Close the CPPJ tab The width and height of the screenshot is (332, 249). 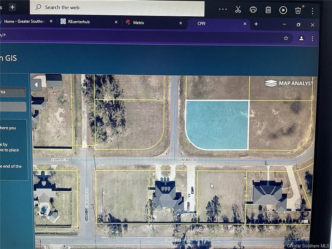click(245, 24)
